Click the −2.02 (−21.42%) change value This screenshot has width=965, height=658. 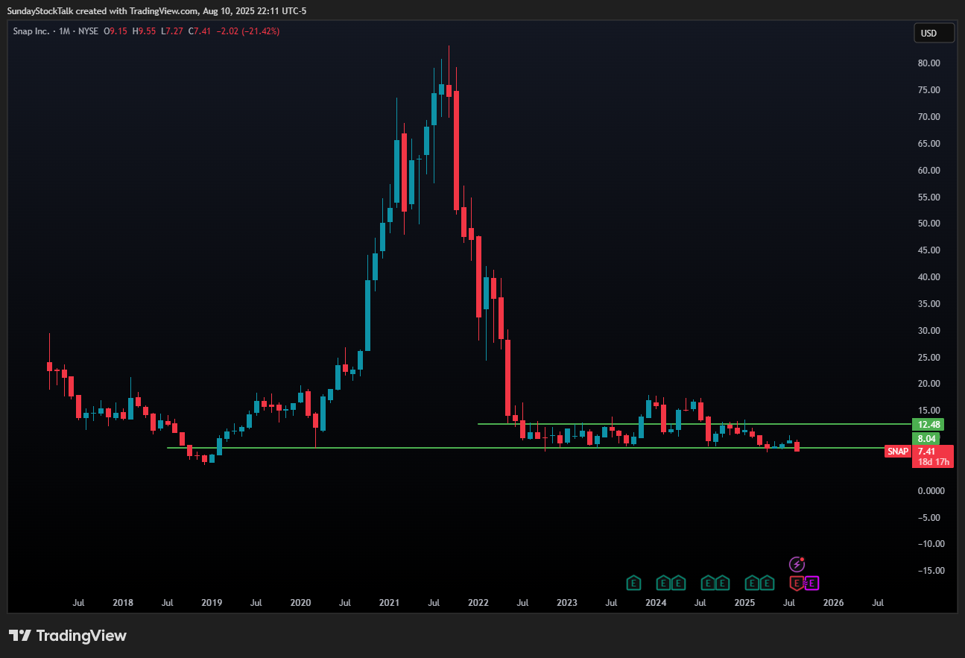(249, 31)
